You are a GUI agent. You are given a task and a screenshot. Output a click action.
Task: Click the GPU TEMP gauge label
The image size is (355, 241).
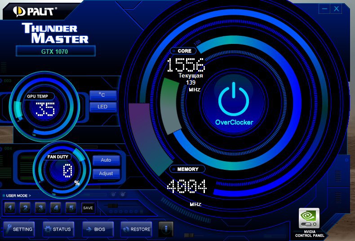tap(39, 96)
